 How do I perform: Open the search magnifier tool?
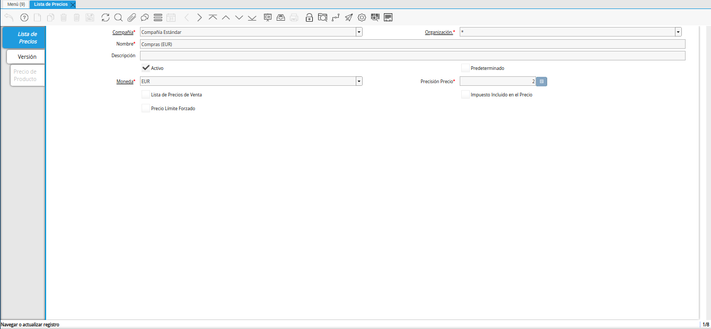tap(118, 17)
